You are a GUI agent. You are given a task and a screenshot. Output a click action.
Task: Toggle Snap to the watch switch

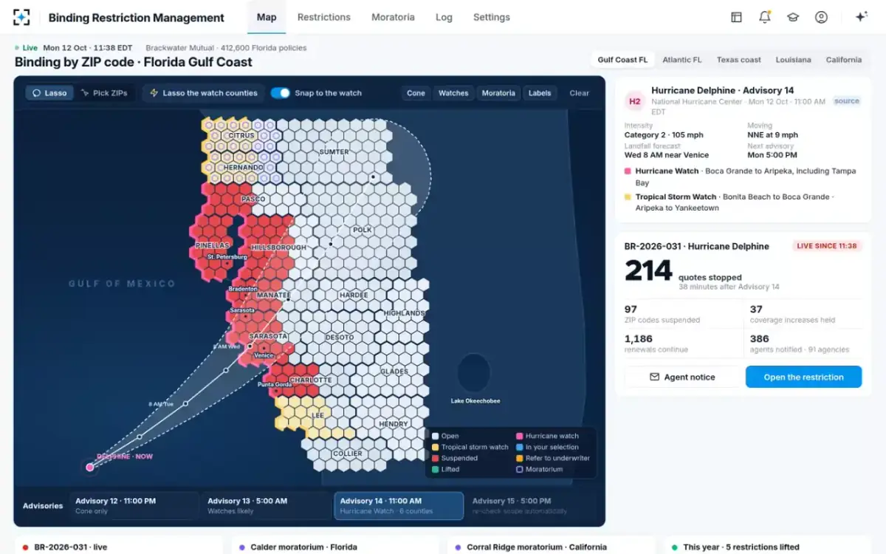click(281, 93)
